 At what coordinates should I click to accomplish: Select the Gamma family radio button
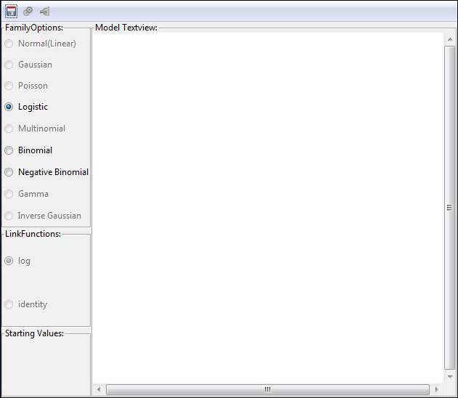(26, 194)
